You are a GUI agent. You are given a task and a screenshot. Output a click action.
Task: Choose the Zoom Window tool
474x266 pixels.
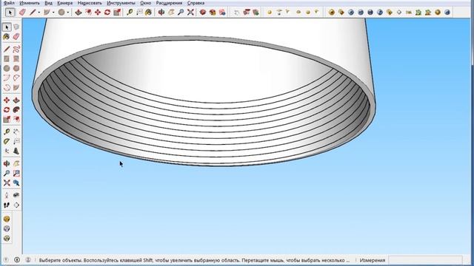[16, 174]
